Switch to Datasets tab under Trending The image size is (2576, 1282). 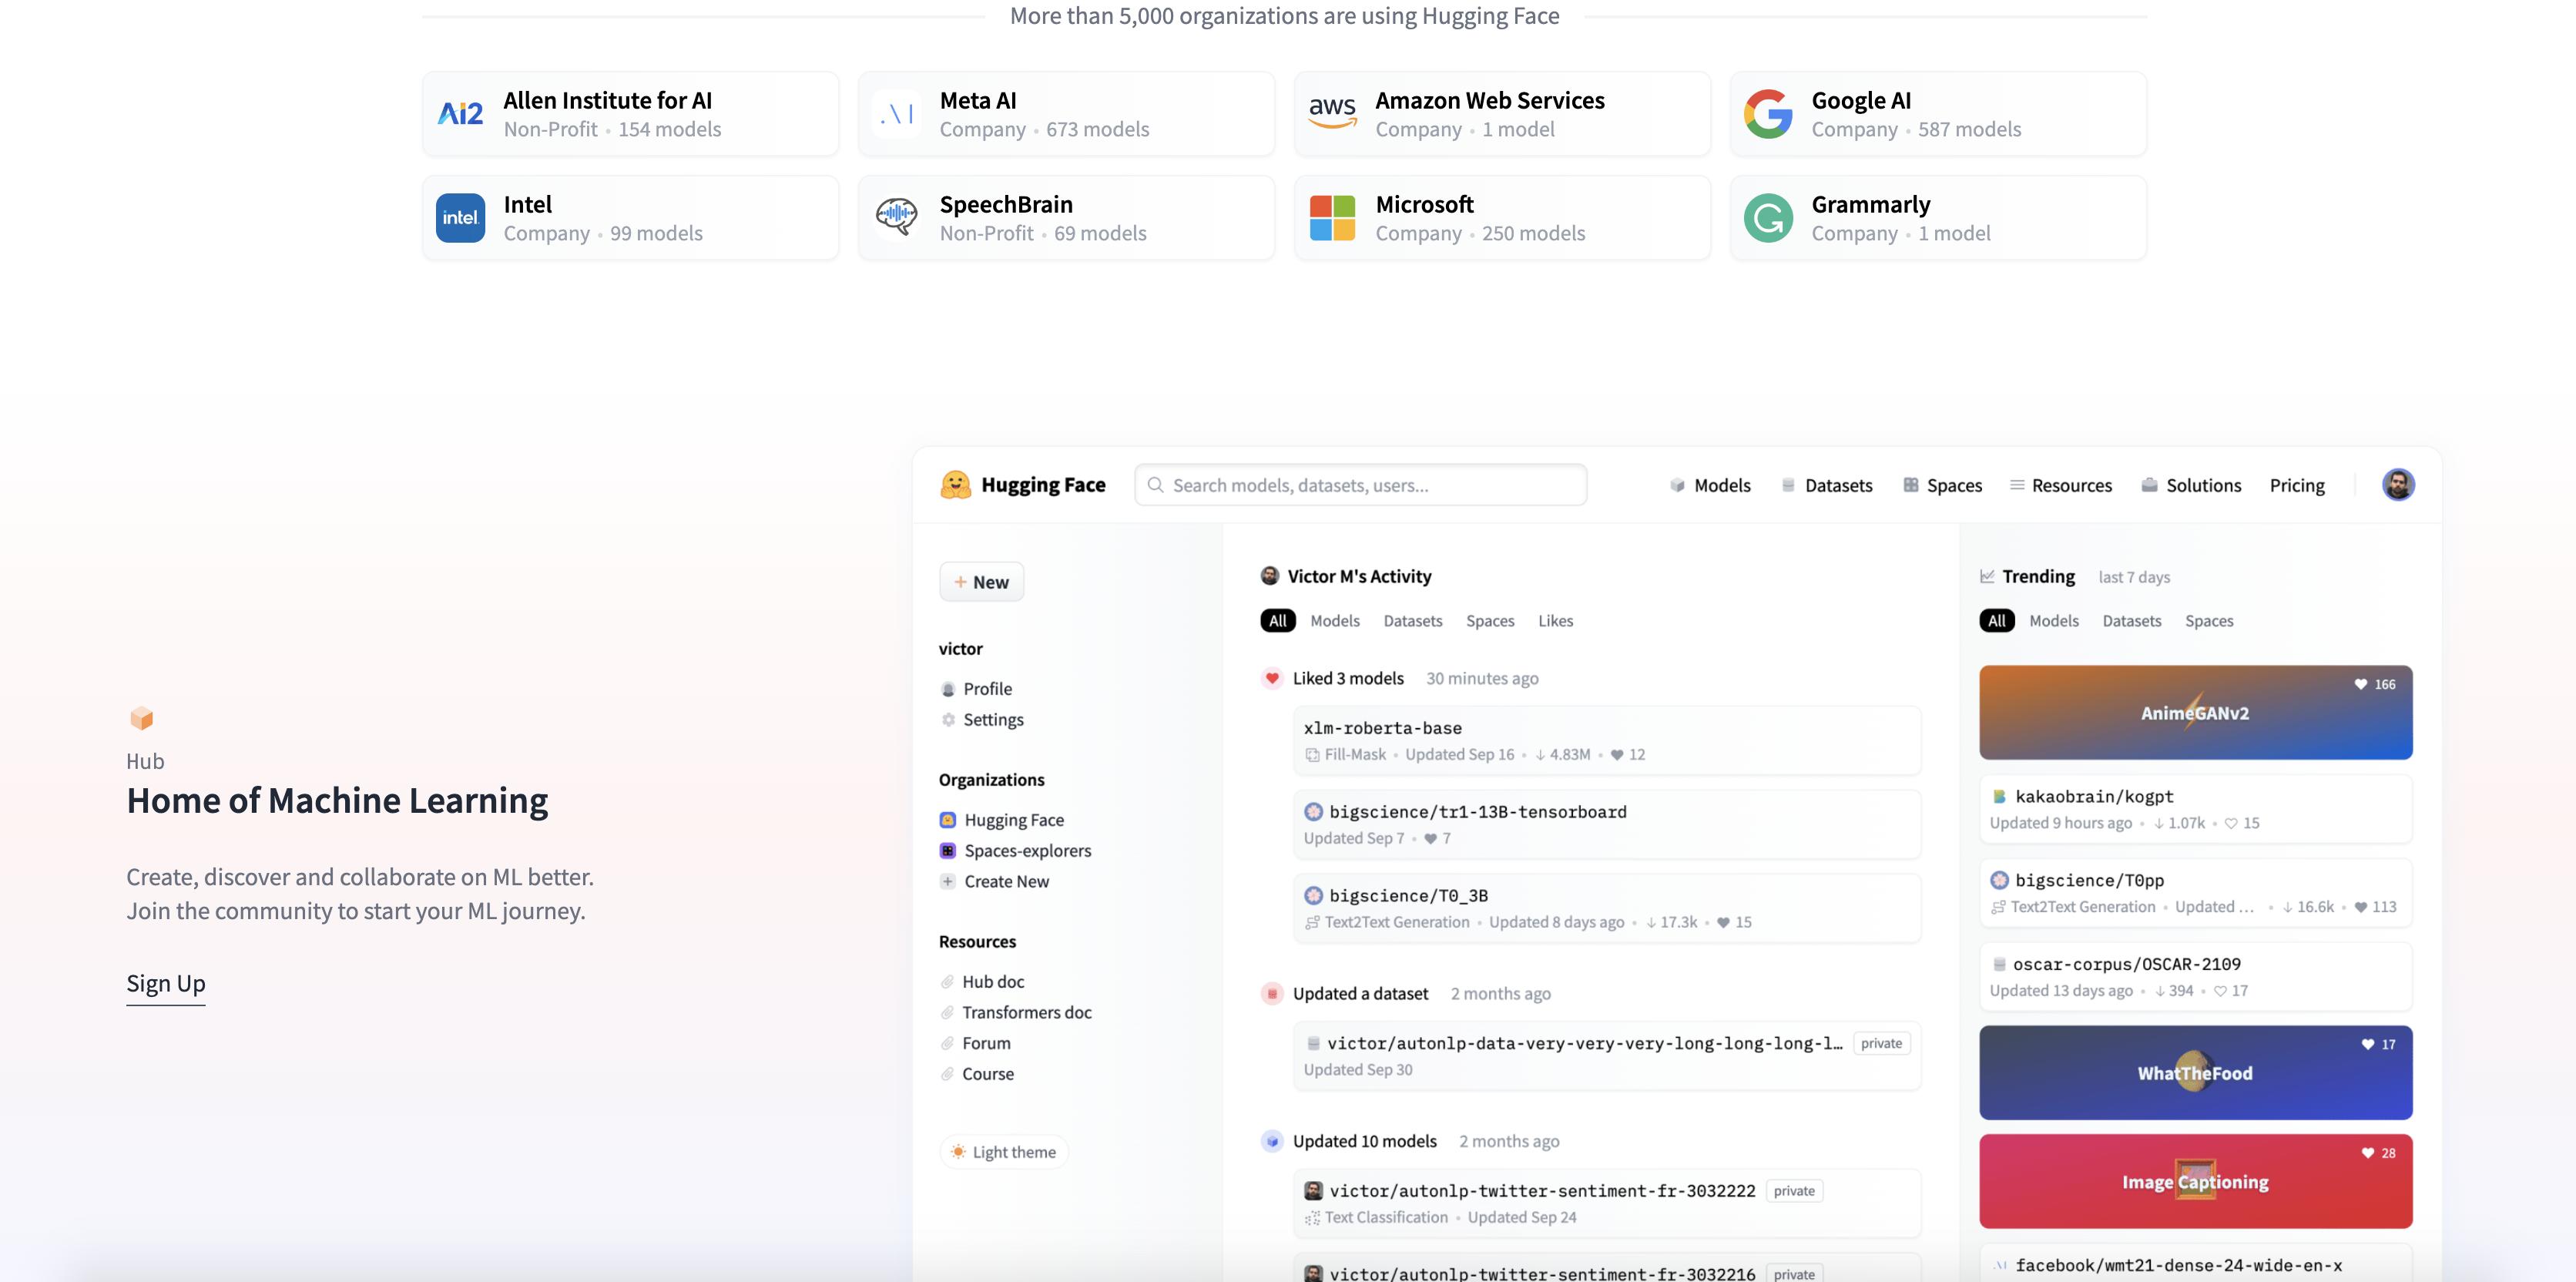click(x=2131, y=621)
